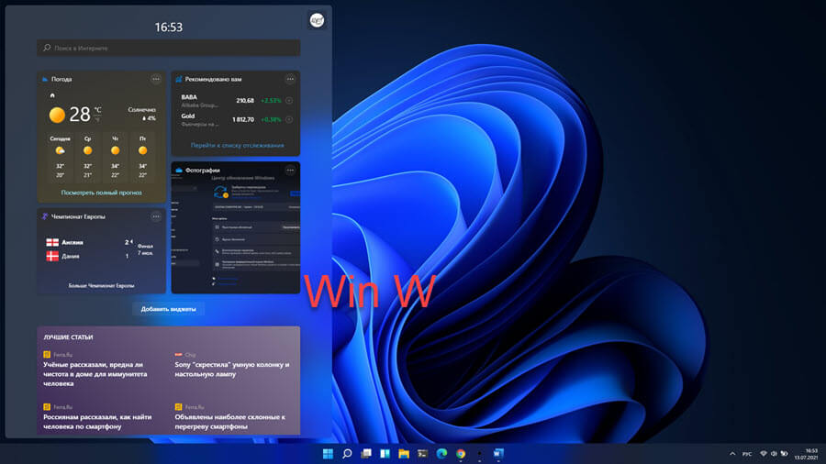Screen dimensions: 826x464
Task: Select the Ср forecast day
Action: pos(87,157)
